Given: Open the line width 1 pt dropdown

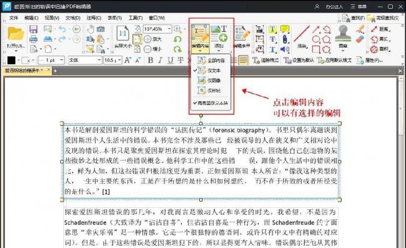Looking at the screenshot, I should click(62, 61).
